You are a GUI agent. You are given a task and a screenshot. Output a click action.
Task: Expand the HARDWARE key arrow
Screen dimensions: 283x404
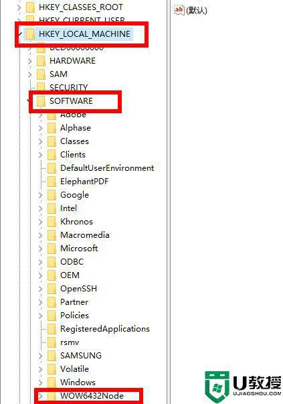point(30,61)
